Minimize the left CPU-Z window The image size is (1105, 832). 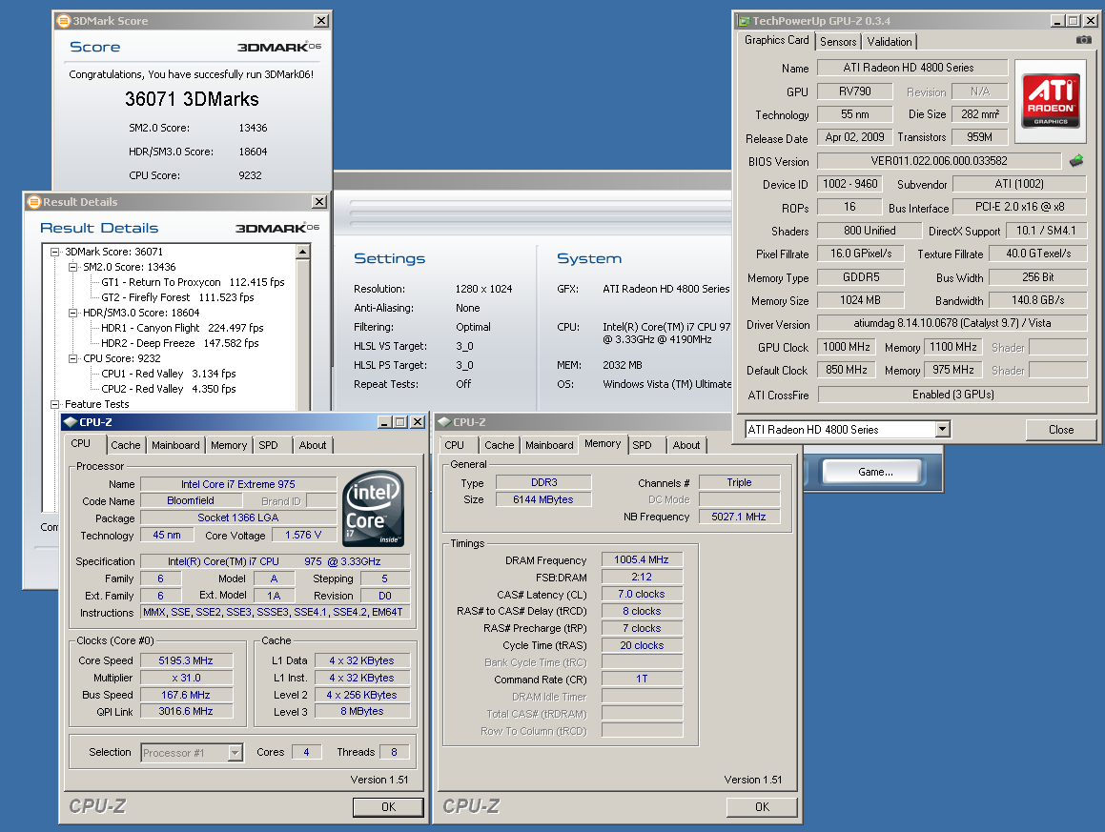[384, 422]
